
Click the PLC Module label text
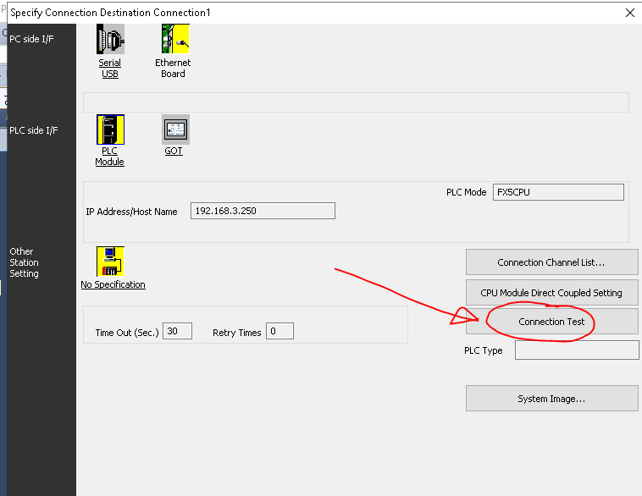(x=110, y=157)
